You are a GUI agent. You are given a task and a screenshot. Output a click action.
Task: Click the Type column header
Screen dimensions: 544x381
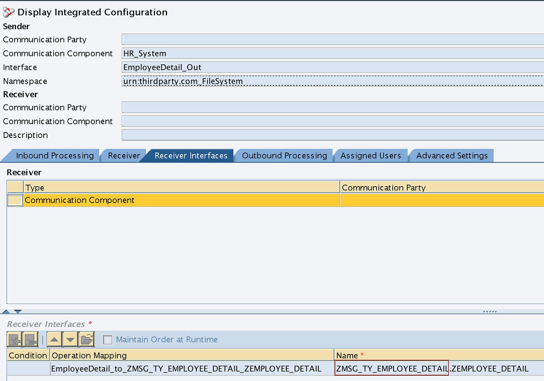pyautogui.click(x=182, y=187)
